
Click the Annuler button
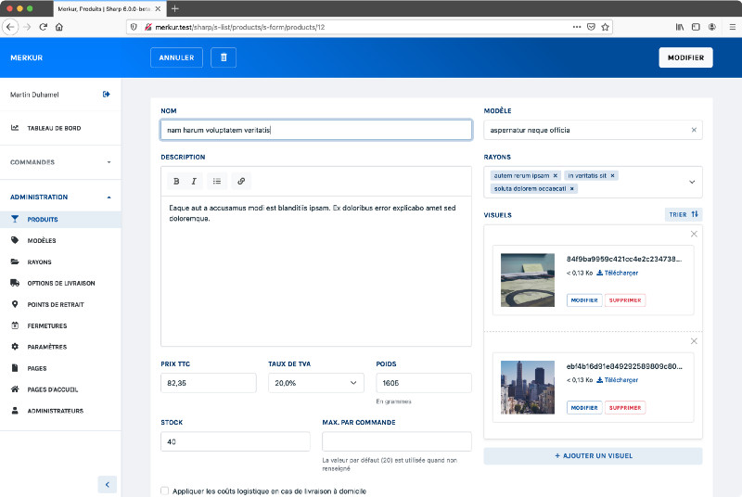(x=176, y=57)
